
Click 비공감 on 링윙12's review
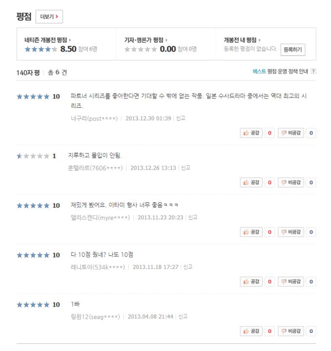click(292, 331)
